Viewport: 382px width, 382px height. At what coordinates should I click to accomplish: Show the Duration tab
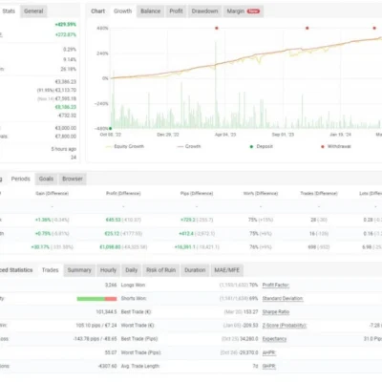195,270
